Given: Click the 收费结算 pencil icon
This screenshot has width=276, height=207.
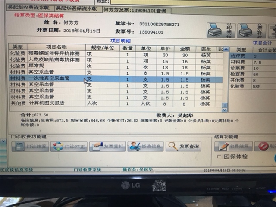Looking at the screenshot, I should point(221,146).
